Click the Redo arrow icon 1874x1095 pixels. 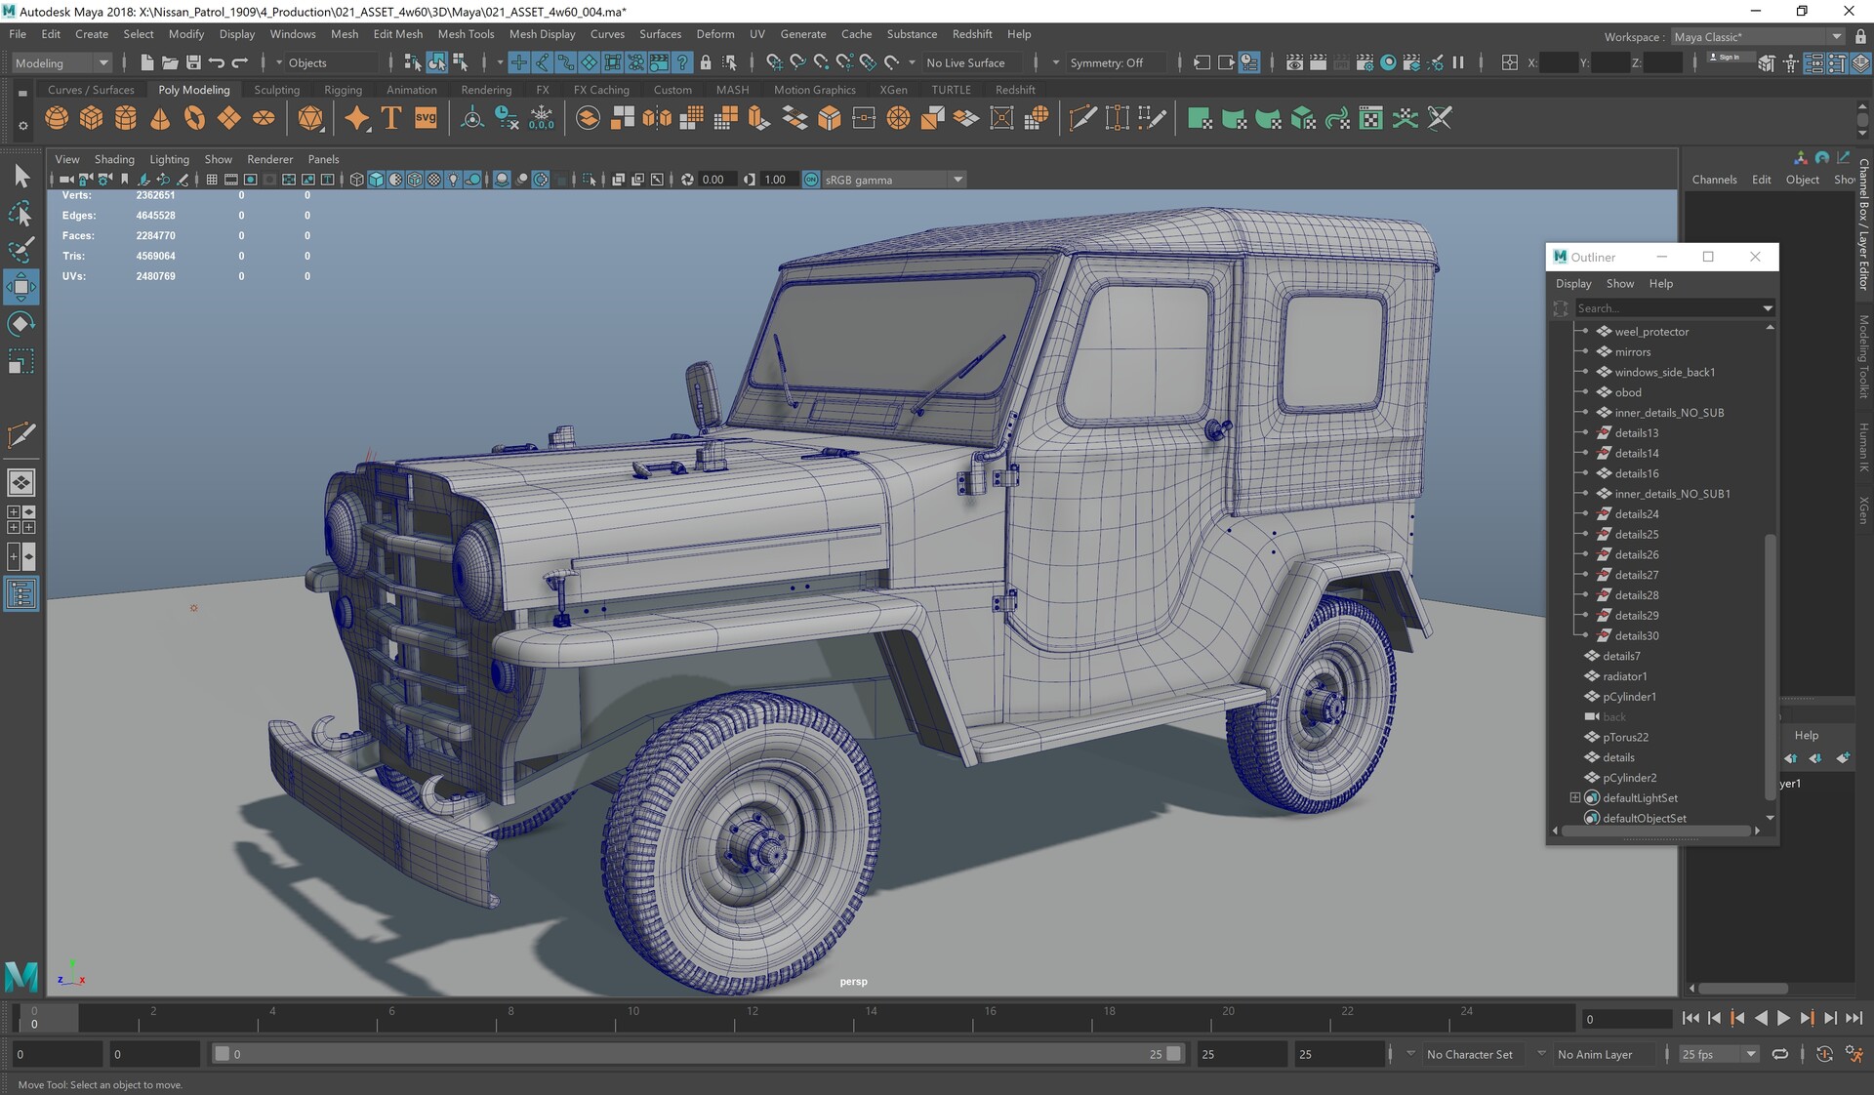239,62
